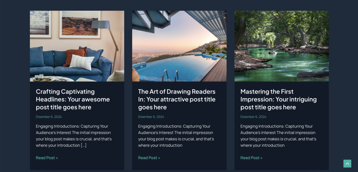Open the 'Crafting Captivating Headlines' post title
Screen dimensions: 358x172
pos(73,99)
